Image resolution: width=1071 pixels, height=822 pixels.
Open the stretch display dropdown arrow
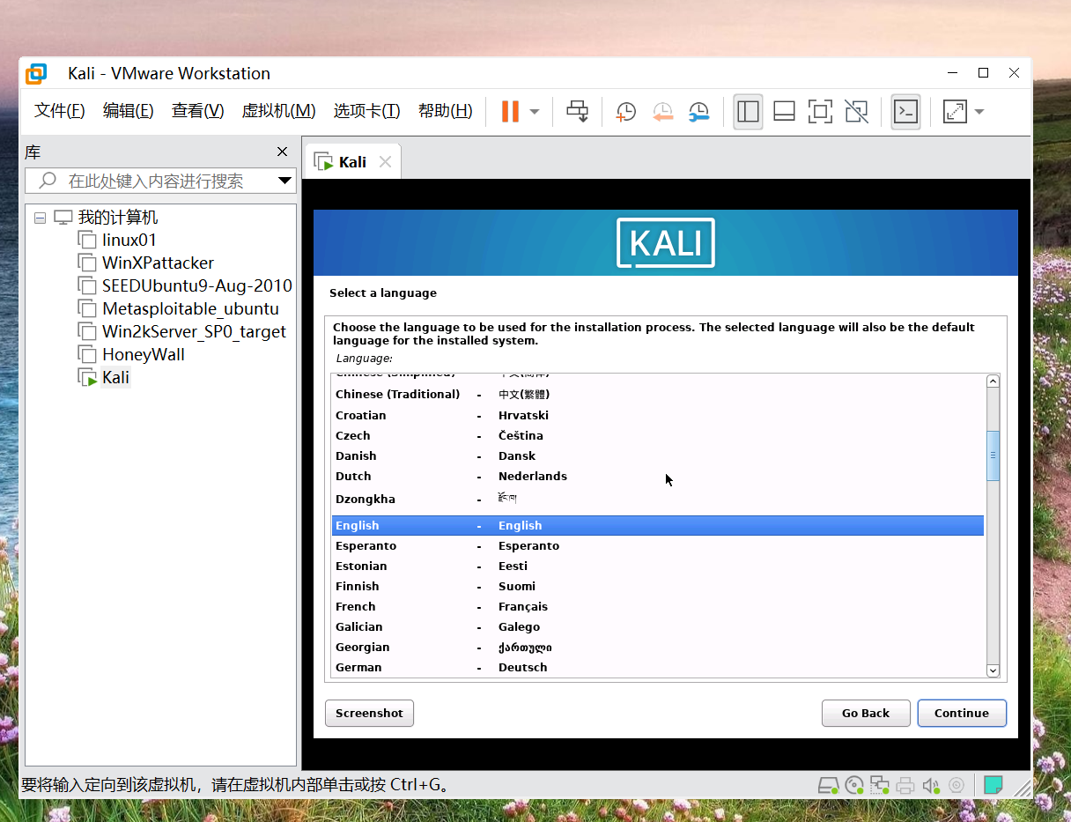tap(979, 112)
